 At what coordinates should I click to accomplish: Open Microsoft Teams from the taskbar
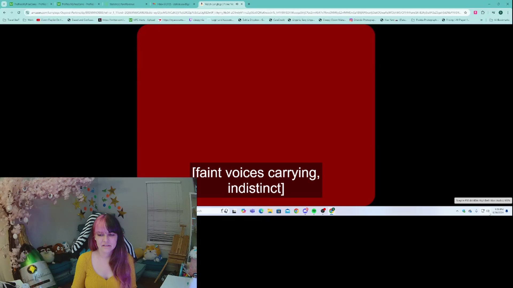[252, 211]
